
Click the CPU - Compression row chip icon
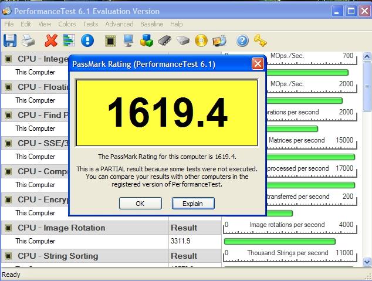pos(8,171)
